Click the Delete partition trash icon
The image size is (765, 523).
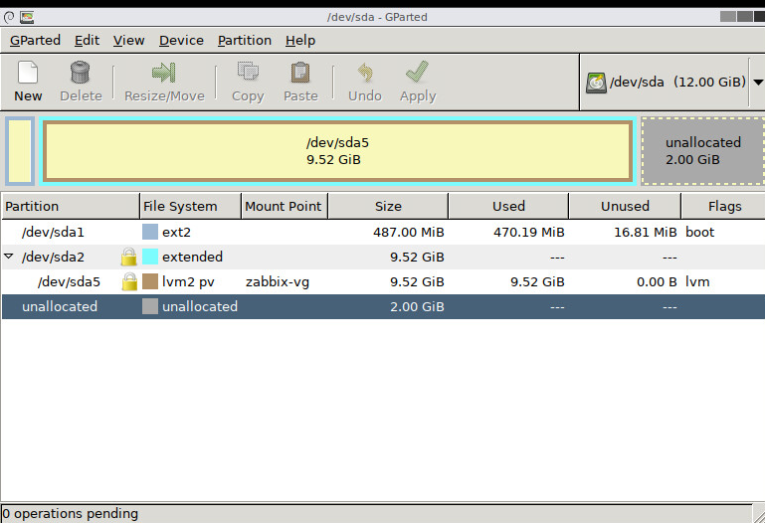tap(80, 73)
